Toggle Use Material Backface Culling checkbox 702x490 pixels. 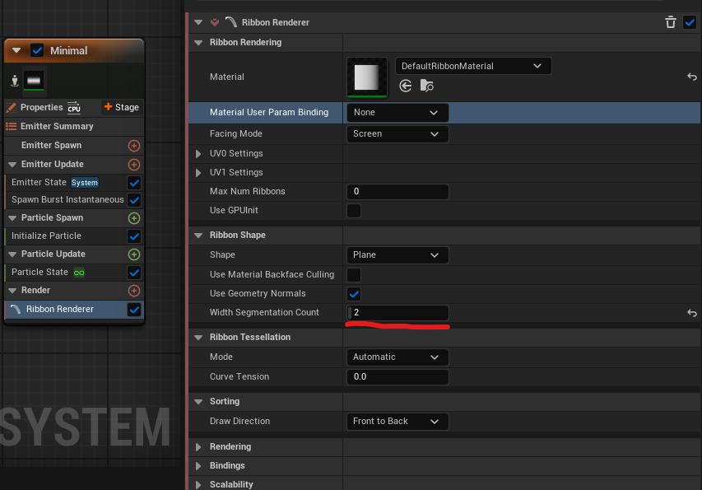click(x=354, y=275)
